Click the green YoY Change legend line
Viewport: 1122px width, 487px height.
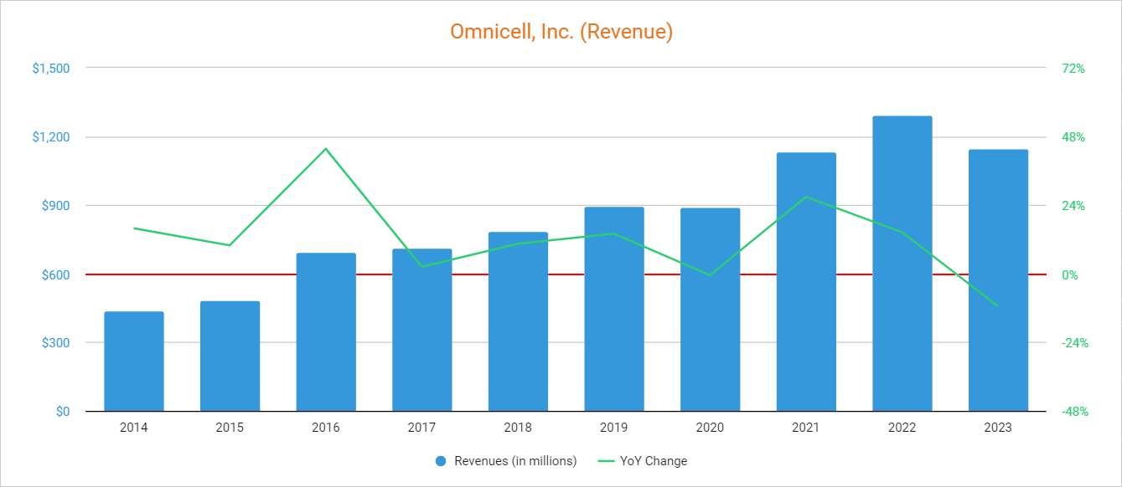(x=606, y=461)
